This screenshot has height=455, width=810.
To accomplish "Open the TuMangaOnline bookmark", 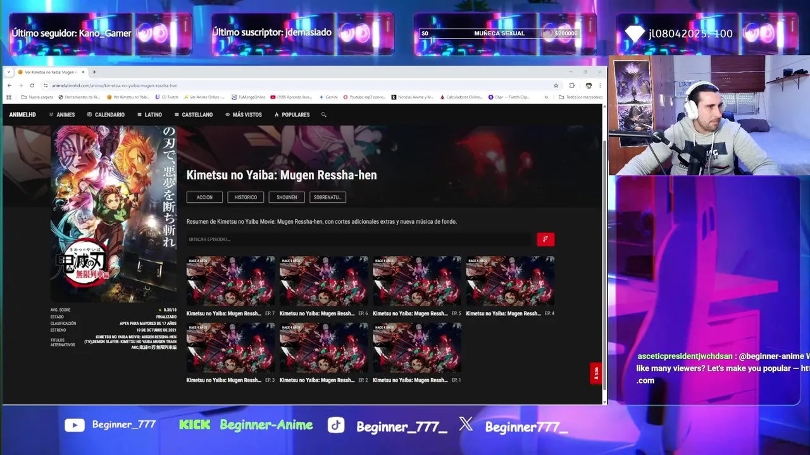I will click(249, 97).
